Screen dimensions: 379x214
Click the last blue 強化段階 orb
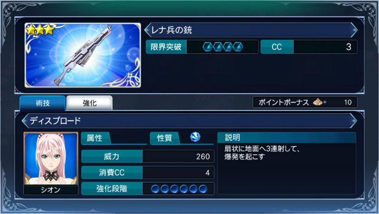pyautogui.click(x=203, y=188)
